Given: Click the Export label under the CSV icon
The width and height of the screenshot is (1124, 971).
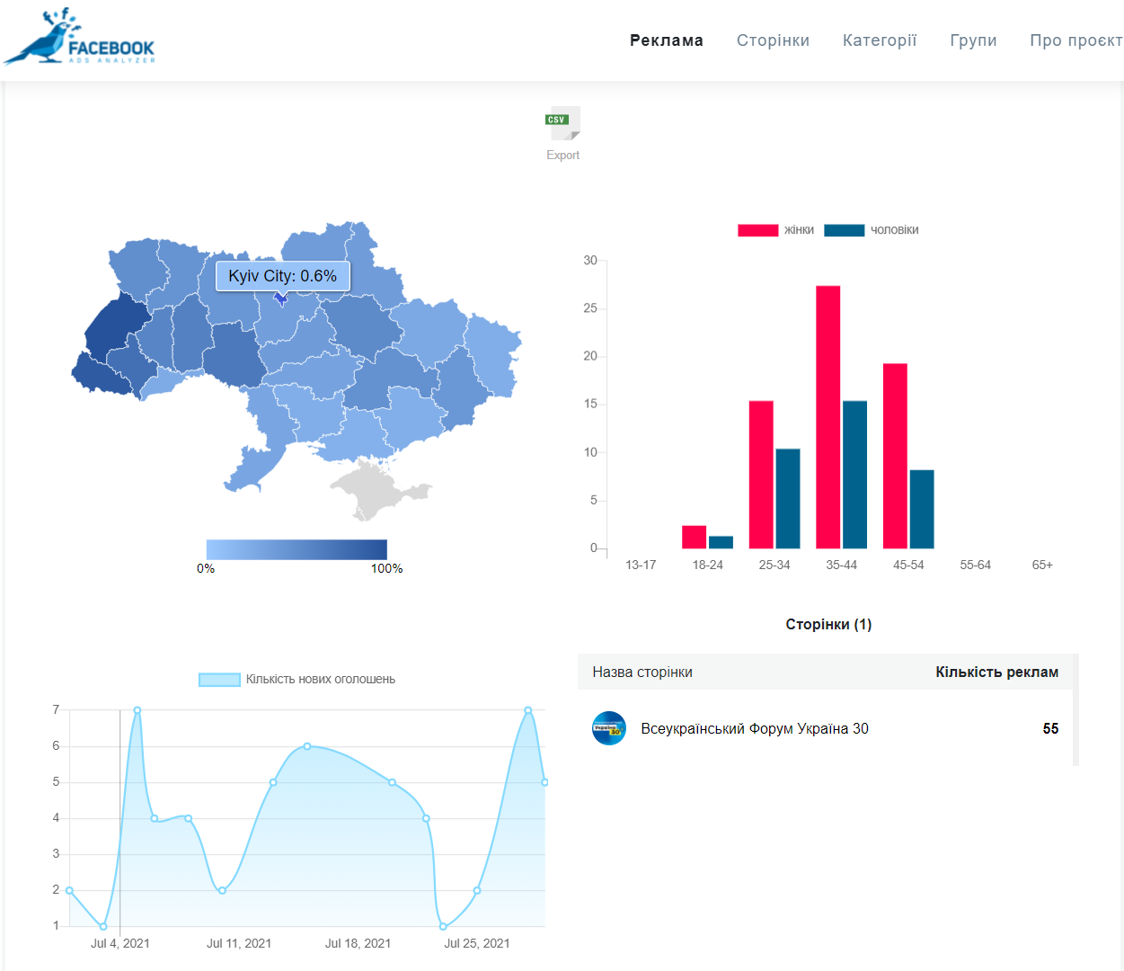Looking at the screenshot, I should (563, 156).
